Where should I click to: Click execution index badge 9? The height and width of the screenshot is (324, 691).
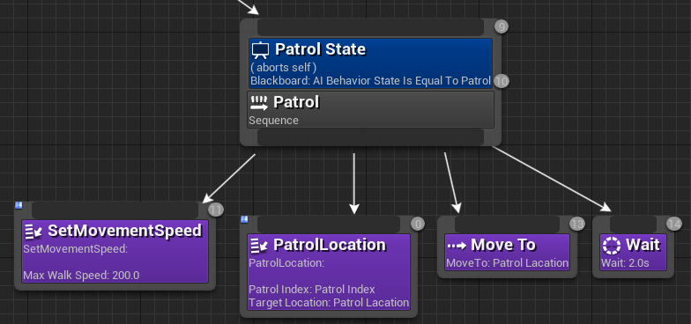[501, 26]
